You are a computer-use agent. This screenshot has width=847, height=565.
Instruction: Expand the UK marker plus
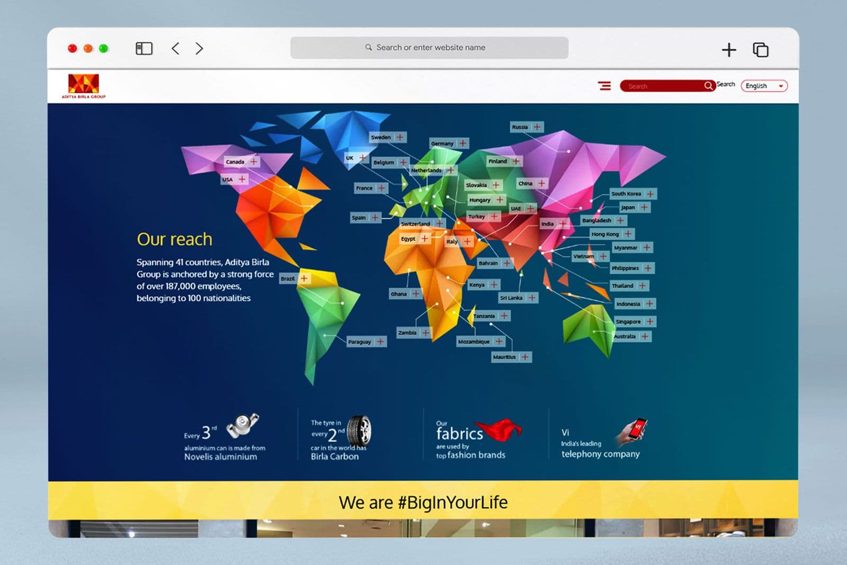tap(363, 158)
